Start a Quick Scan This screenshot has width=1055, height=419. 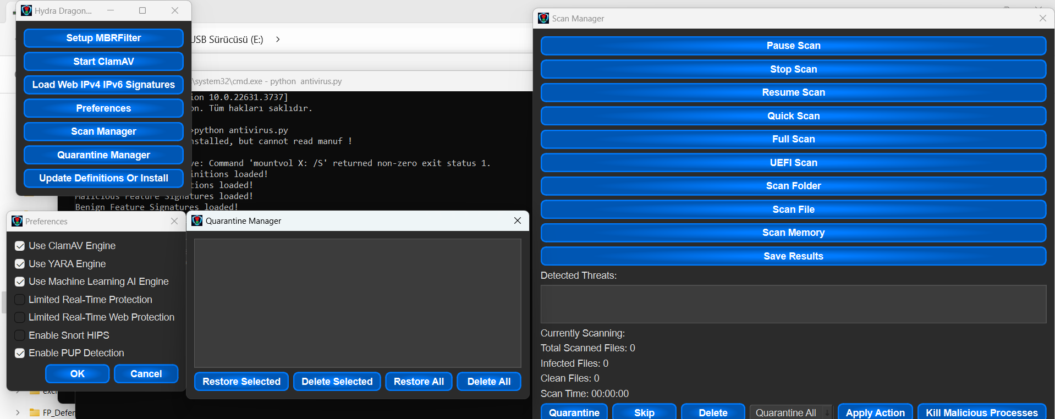click(x=793, y=116)
